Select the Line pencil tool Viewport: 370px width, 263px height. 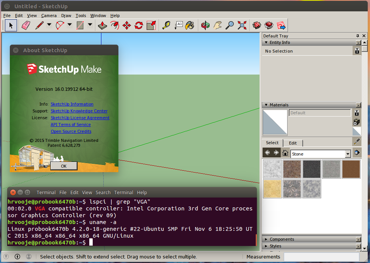click(x=39, y=25)
